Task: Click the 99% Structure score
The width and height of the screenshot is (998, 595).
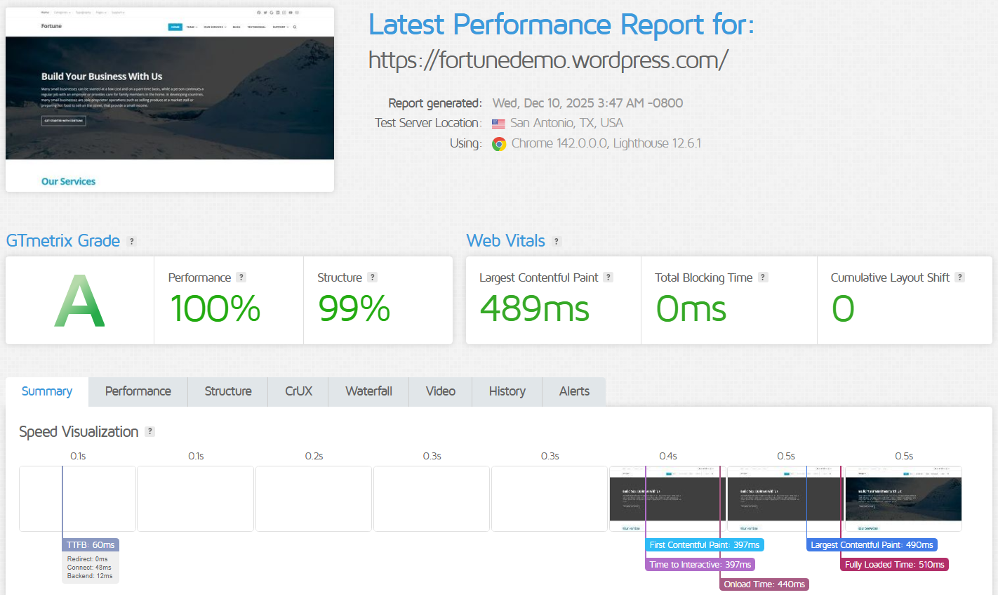Action: 354,309
